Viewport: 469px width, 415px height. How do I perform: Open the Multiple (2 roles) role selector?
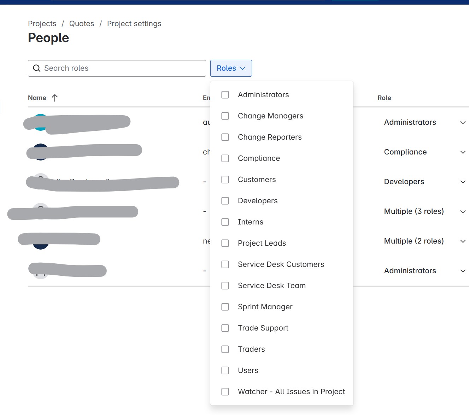click(x=463, y=241)
